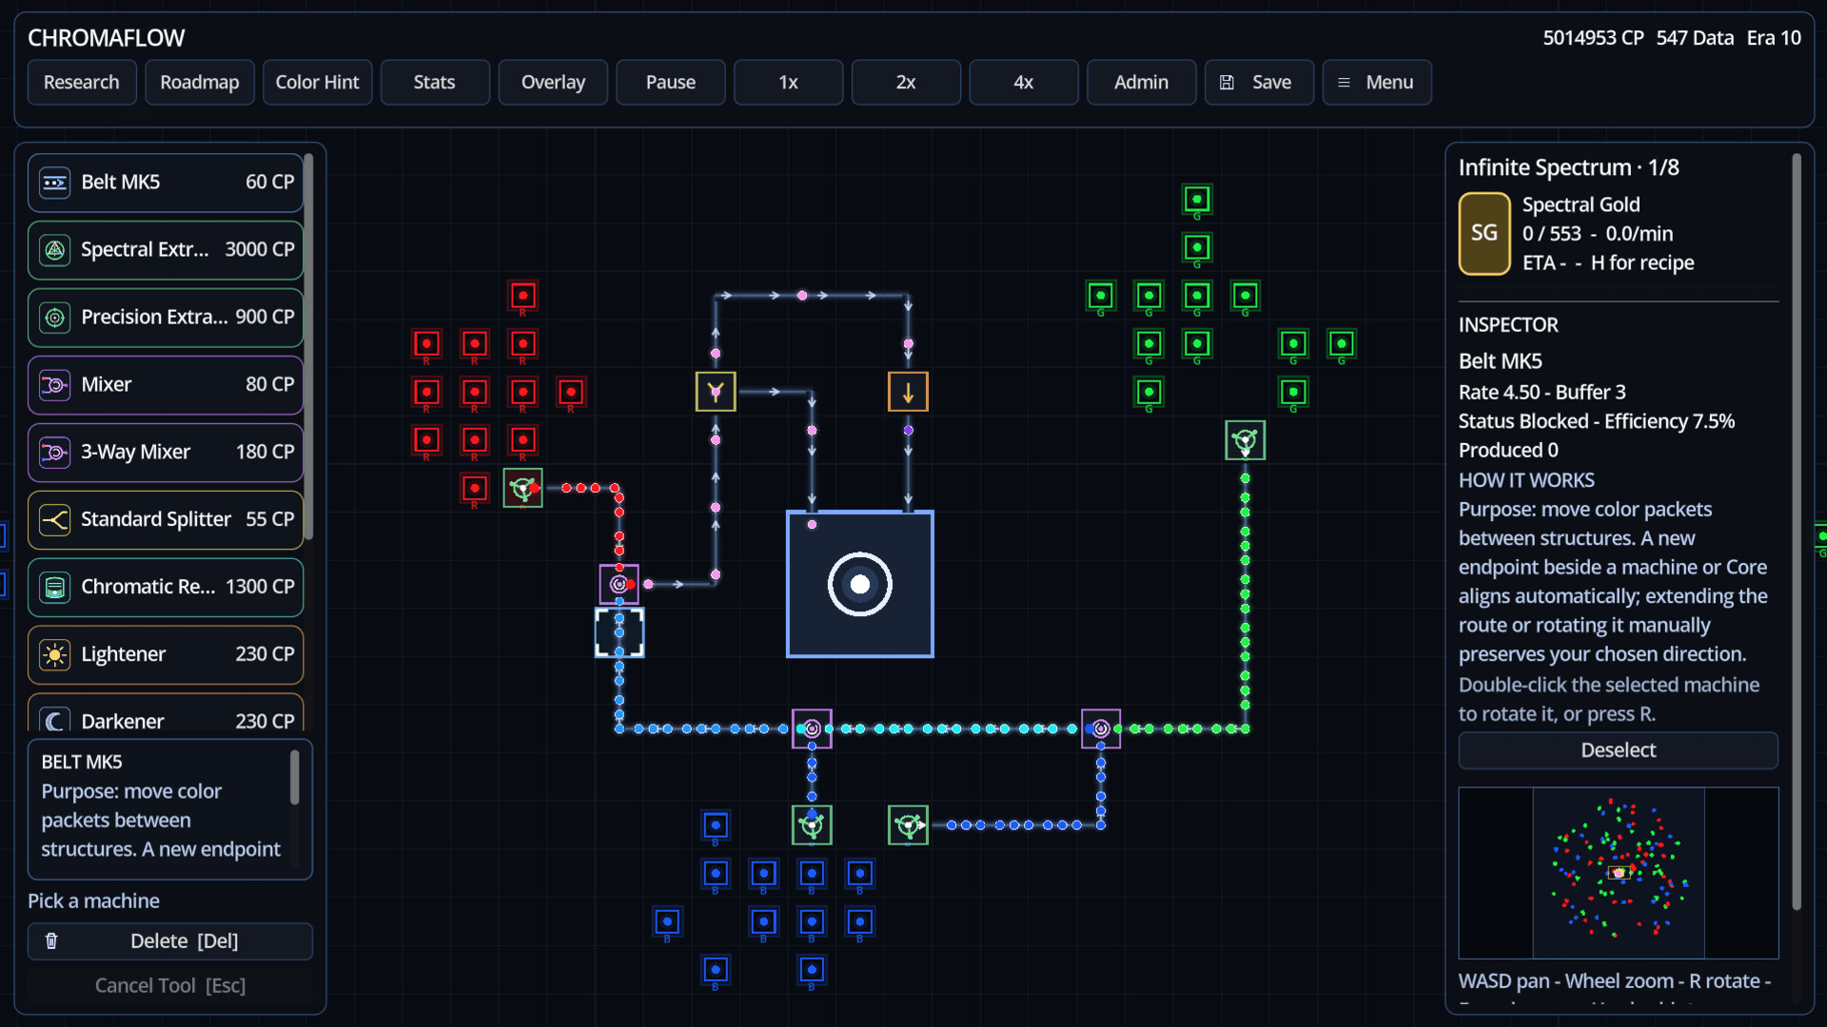Open the Research panel
The height and width of the screenshot is (1027, 1827).
coord(82,83)
